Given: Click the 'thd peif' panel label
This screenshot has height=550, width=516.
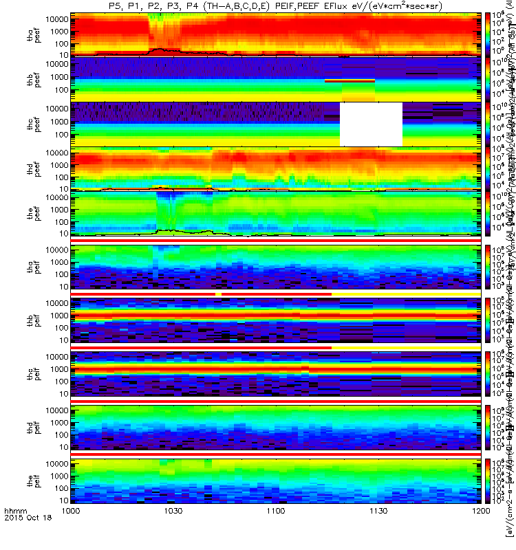Looking at the screenshot, I should click(x=34, y=427).
